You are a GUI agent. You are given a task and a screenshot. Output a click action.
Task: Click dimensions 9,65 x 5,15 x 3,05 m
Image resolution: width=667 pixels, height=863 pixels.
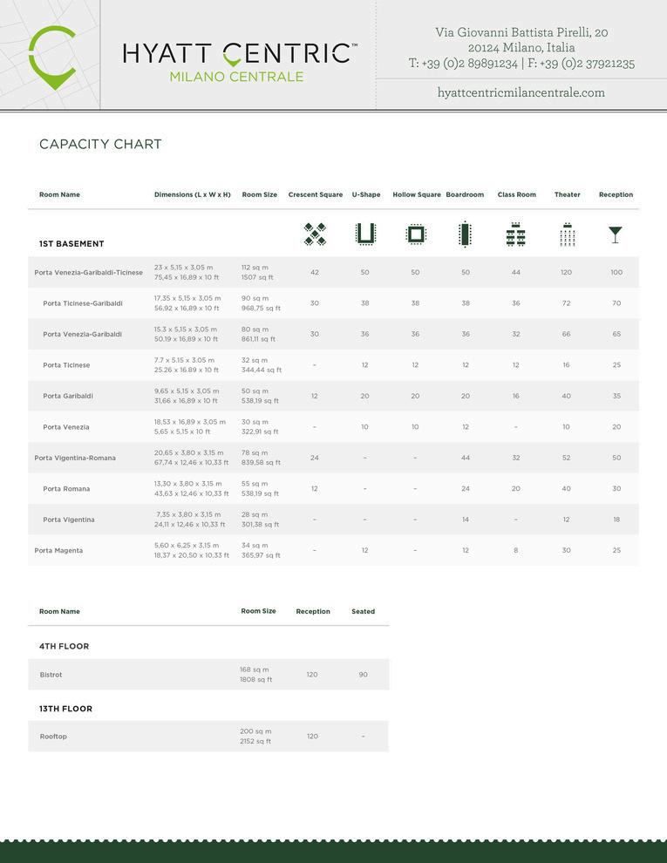187,391
